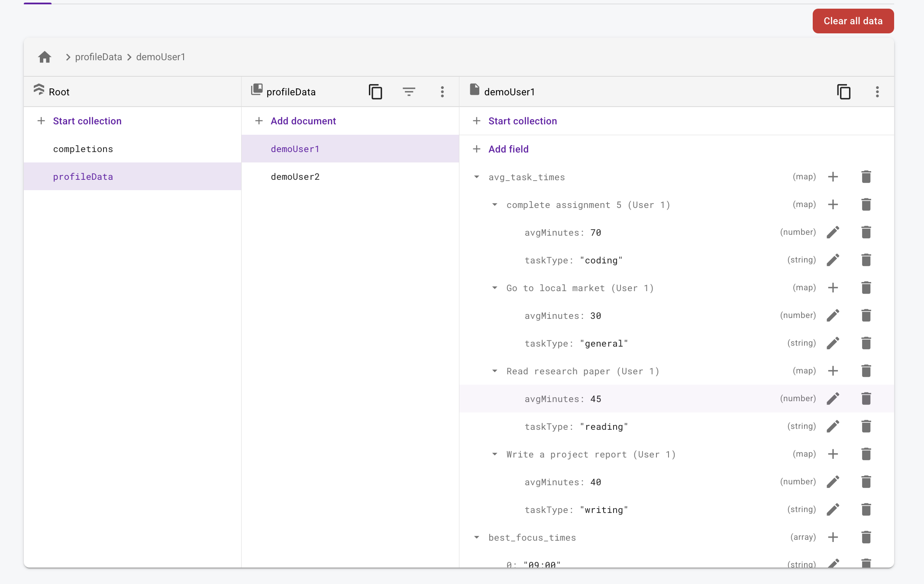Edit the taskType "writing" value
The width and height of the screenshot is (924, 584).
pyautogui.click(x=833, y=509)
